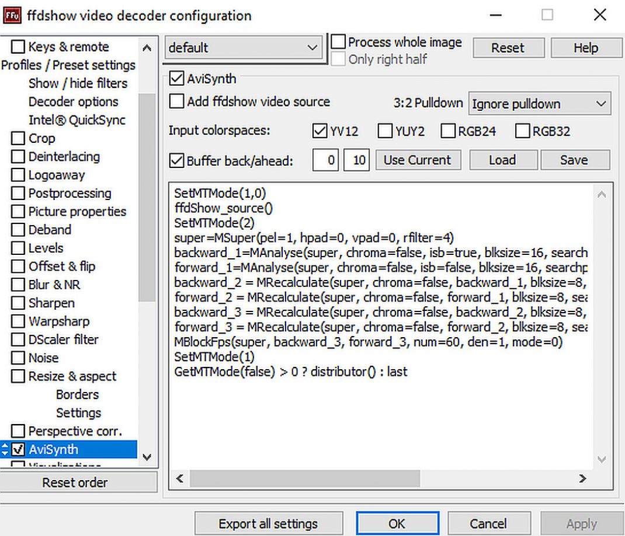Open the default preset dropdown
This screenshot has width=625, height=536.
pyautogui.click(x=243, y=48)
